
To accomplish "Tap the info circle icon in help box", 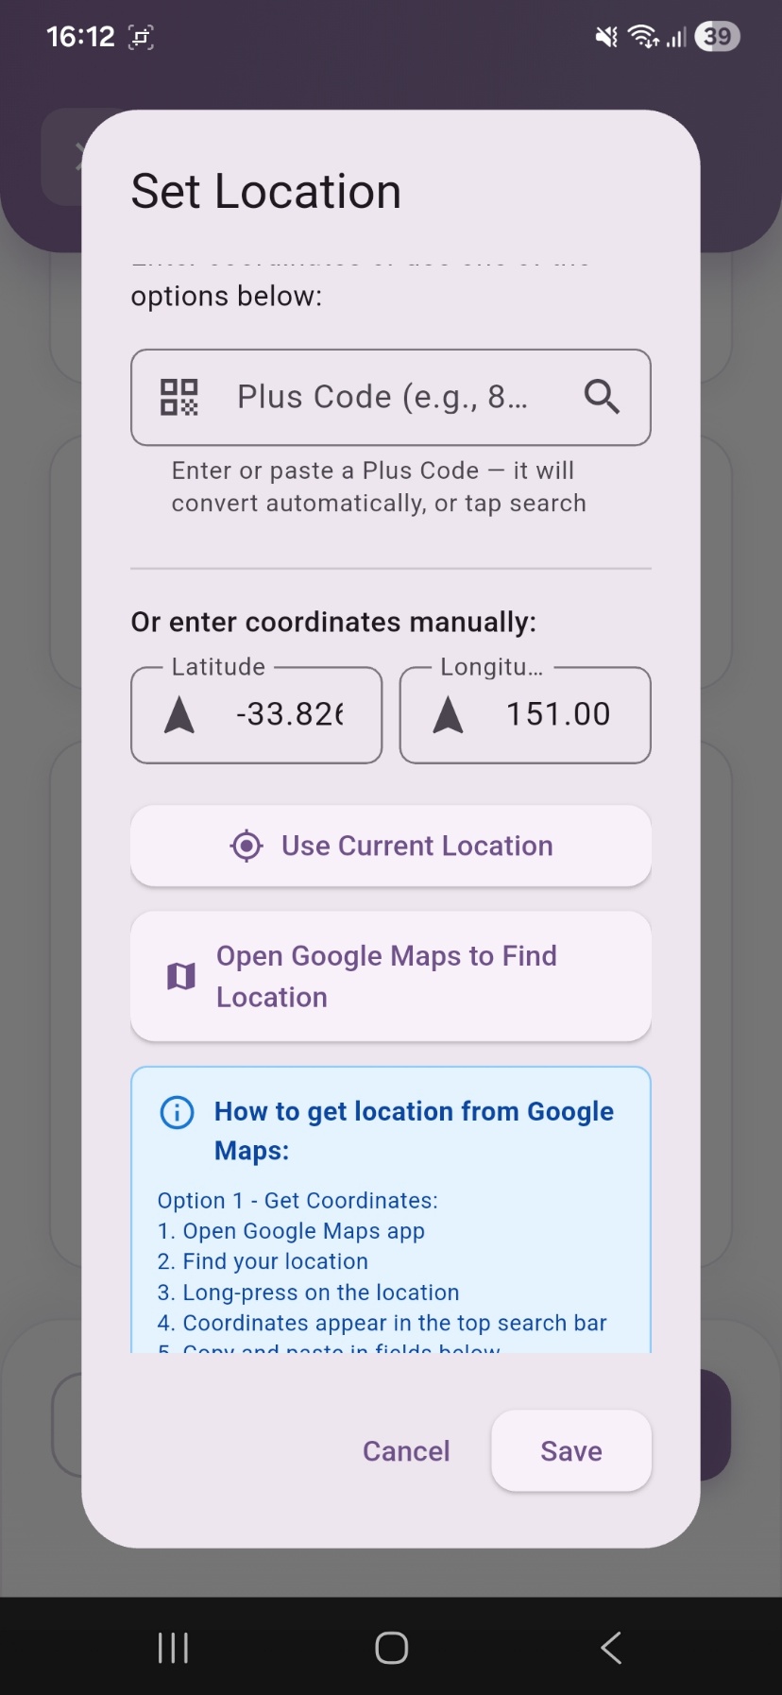I will point(177,1112).
